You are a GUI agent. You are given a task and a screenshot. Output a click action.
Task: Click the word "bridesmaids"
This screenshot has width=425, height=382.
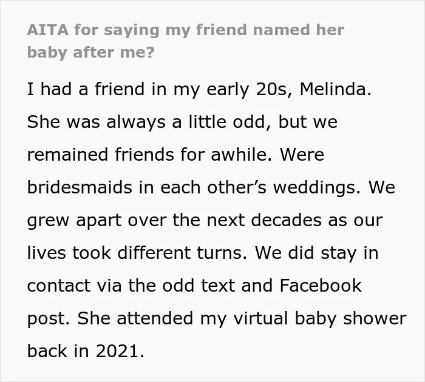point(80,187)
